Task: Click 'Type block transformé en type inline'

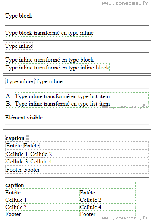Action: tap(49, 33)
